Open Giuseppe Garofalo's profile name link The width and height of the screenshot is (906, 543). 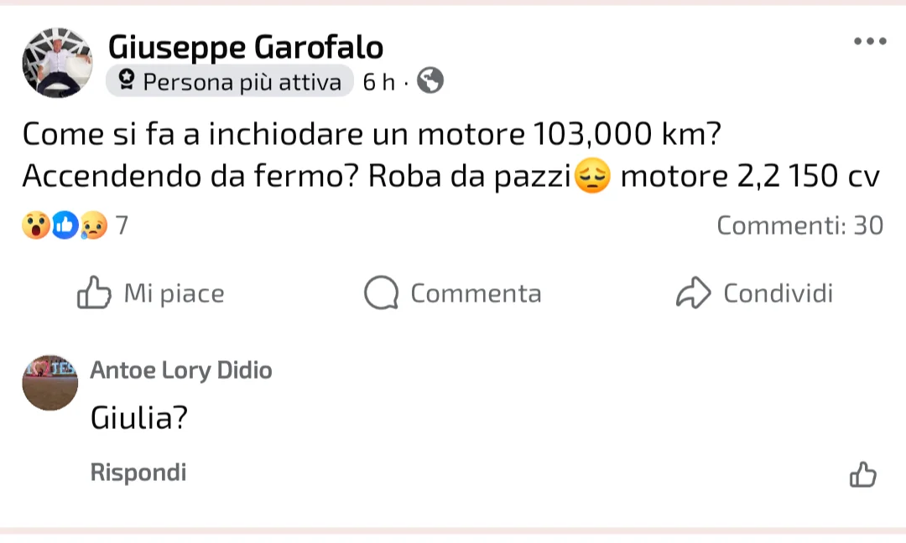click(x=246, y=47)
